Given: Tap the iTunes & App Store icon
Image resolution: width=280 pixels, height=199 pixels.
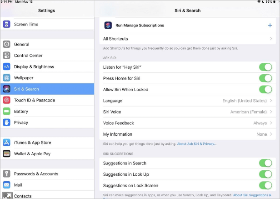Looking at the screenshot, I should (6, 143).
